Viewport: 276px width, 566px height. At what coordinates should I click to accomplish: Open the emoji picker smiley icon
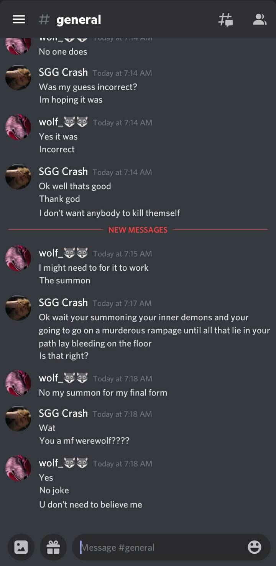coord(255,547)
